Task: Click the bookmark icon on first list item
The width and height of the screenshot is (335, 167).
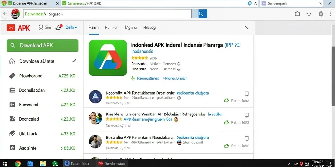Action: (x=247, y=94)
